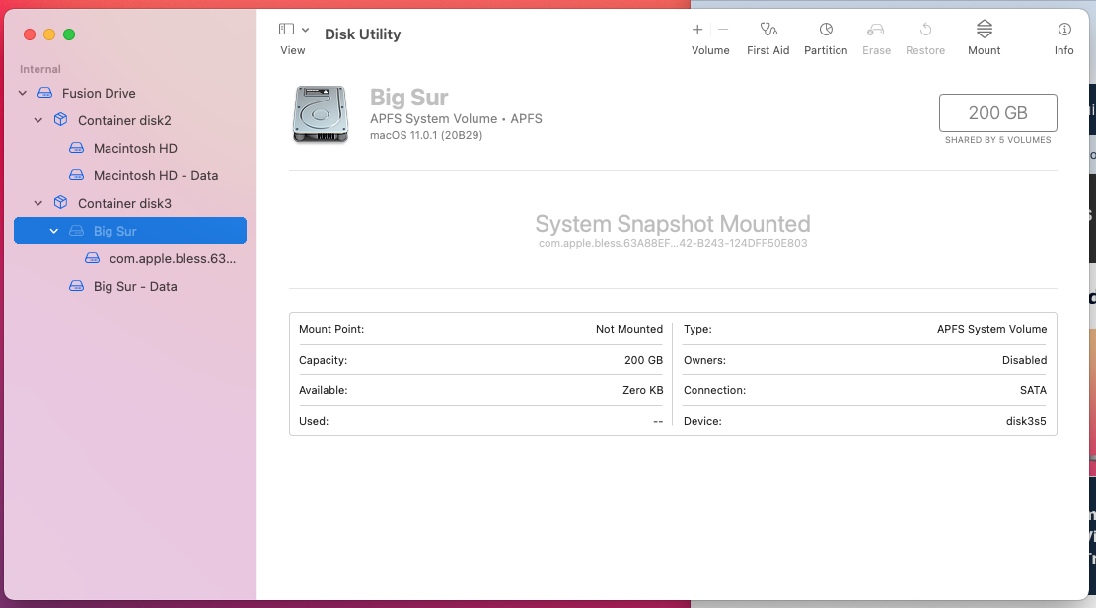Screen dimensions: 1096x608
Task: Click the Container disk2 cube icon
Action: click(x=61, y=120)
